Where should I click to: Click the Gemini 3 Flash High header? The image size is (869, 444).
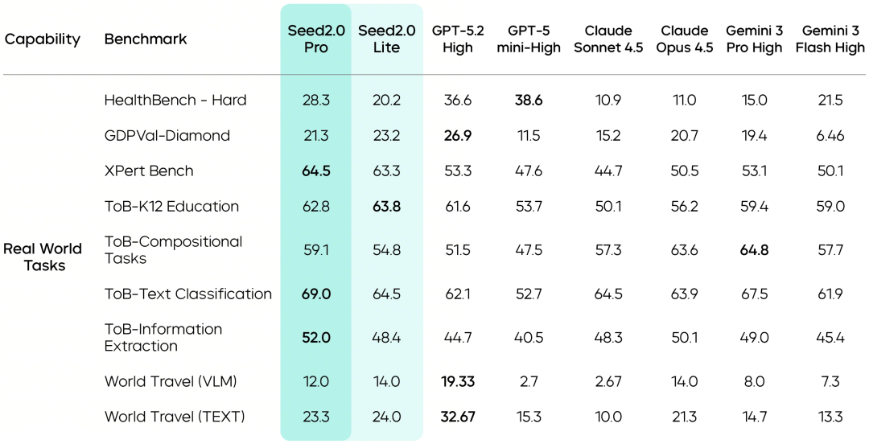click(830, 39)
